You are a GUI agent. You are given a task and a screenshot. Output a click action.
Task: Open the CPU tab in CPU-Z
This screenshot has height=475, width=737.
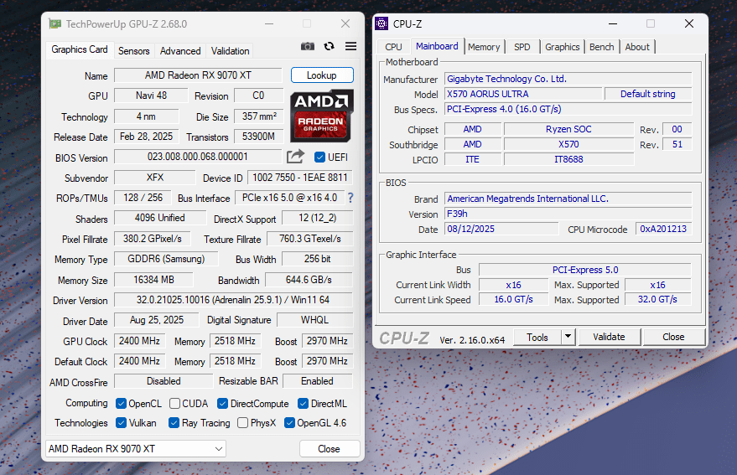[393, 47]
